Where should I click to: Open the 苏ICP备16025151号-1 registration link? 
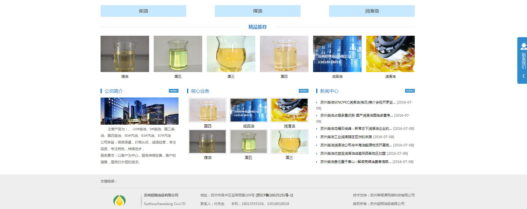pyautogui.click(x=274, y=195)
